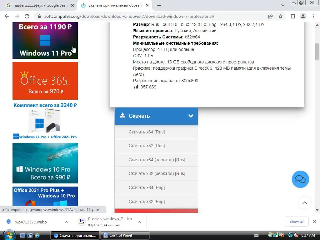Switch to Chrome taskbar button

[x=75, y=236]
